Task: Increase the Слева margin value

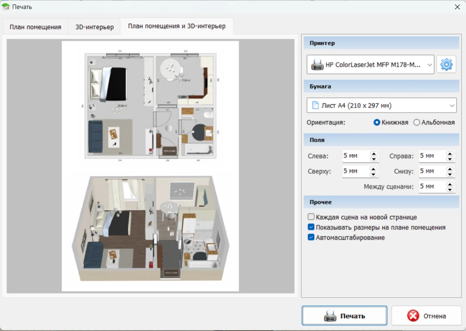Action: (x=374, y=154)
